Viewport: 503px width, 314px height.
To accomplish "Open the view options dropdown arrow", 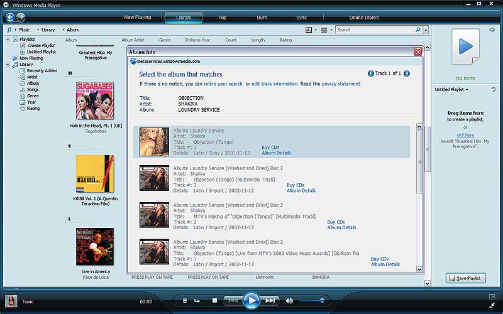I will (331, 30).
